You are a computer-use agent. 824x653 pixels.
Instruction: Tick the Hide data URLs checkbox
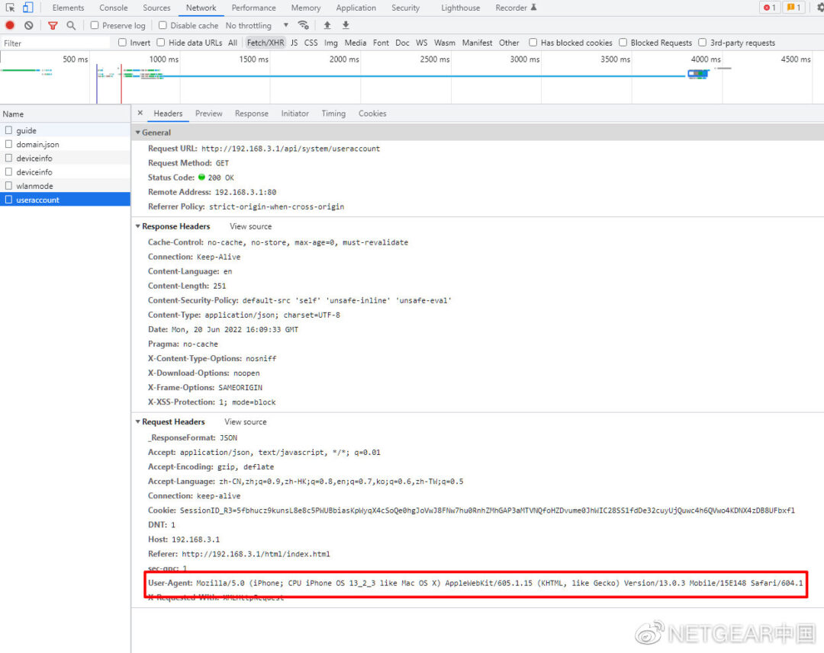pos(161,43)
